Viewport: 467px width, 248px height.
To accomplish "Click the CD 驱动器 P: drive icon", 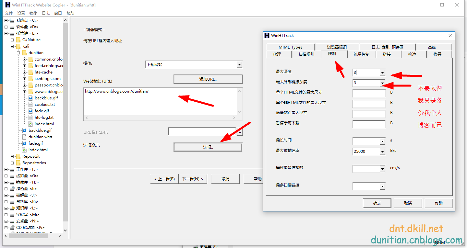I will click(x=12, y=228).
